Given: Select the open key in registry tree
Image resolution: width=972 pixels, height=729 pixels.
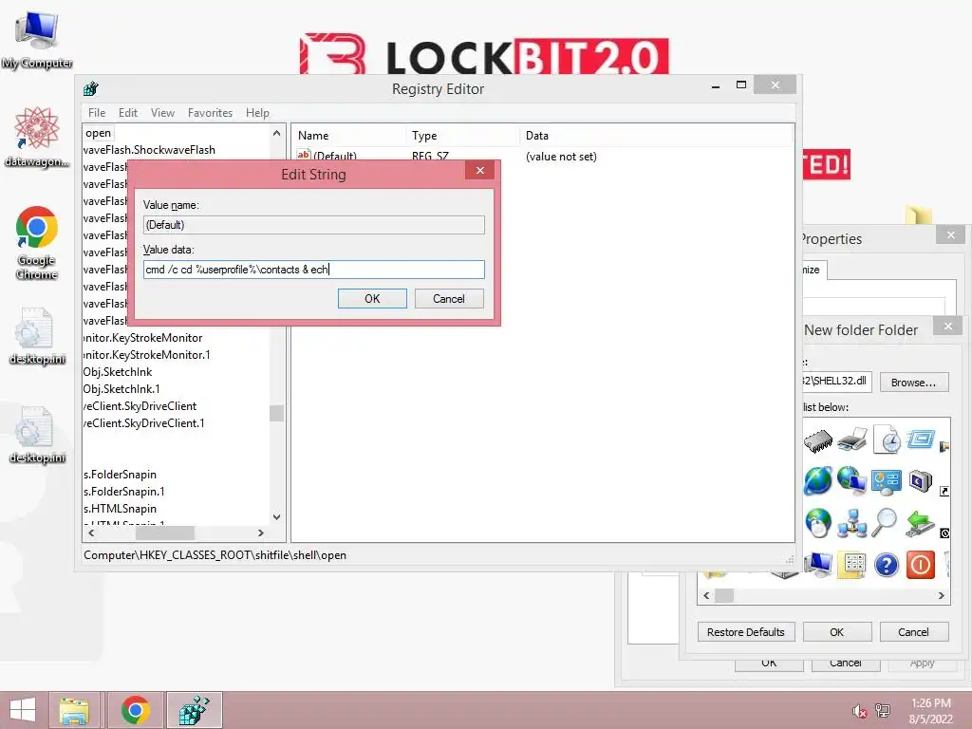Looking at the screenshot, I should pos(99,133).
